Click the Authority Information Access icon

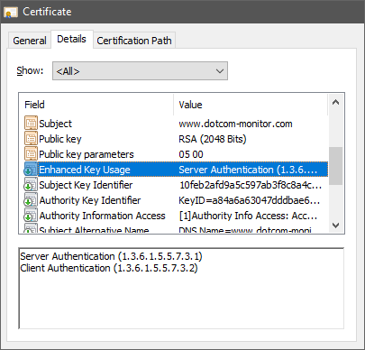coord(31,216)
